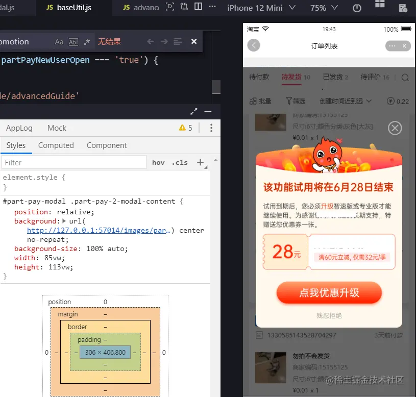Dismiss popup with circled X icon
The width and height of the screenshot is (416, 397).
[395, 128]
